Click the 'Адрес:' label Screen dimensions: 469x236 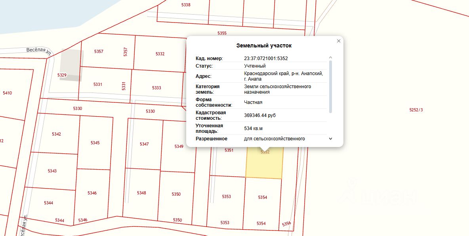click(x=204, y=76)
